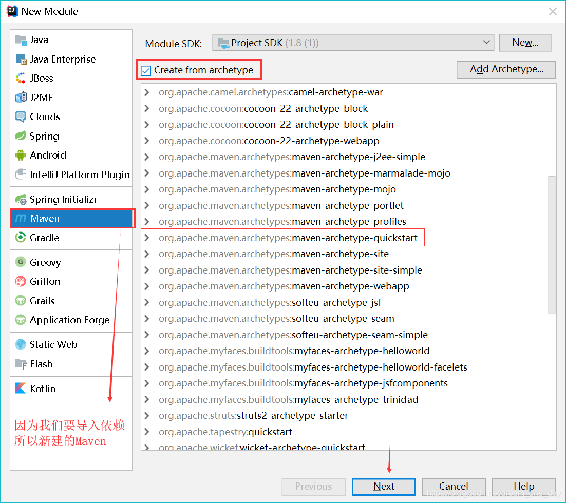The width and height of the screenshot is (566, 503).
Task: Select the Gradle module type
Action: coord(71,238)
